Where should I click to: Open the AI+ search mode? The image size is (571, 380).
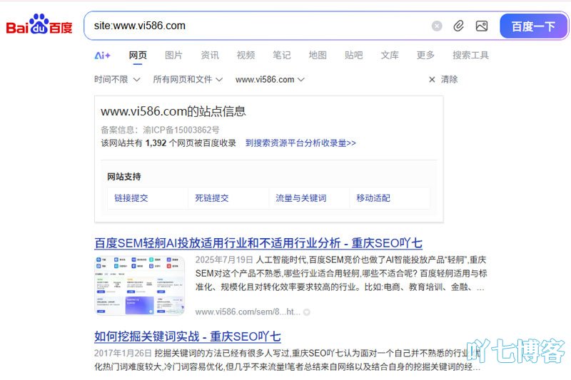click(102, 56)
